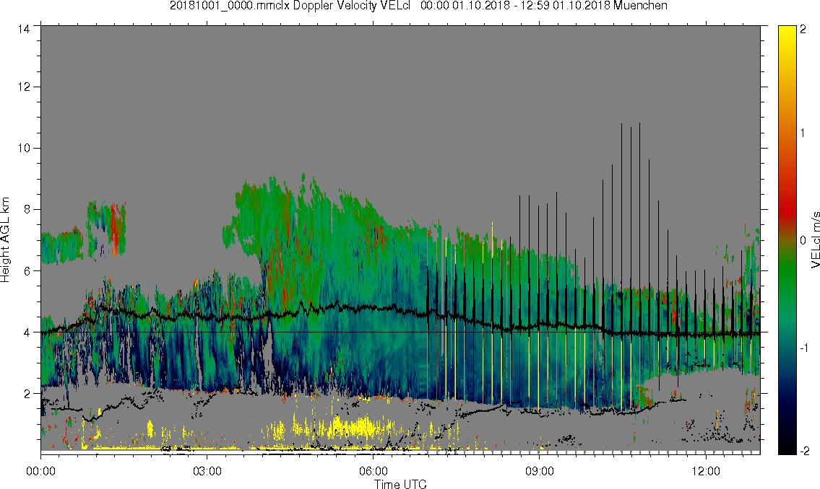Click the height axis label '2' on the left
The image size is (820, 489).
pos(27,394)
